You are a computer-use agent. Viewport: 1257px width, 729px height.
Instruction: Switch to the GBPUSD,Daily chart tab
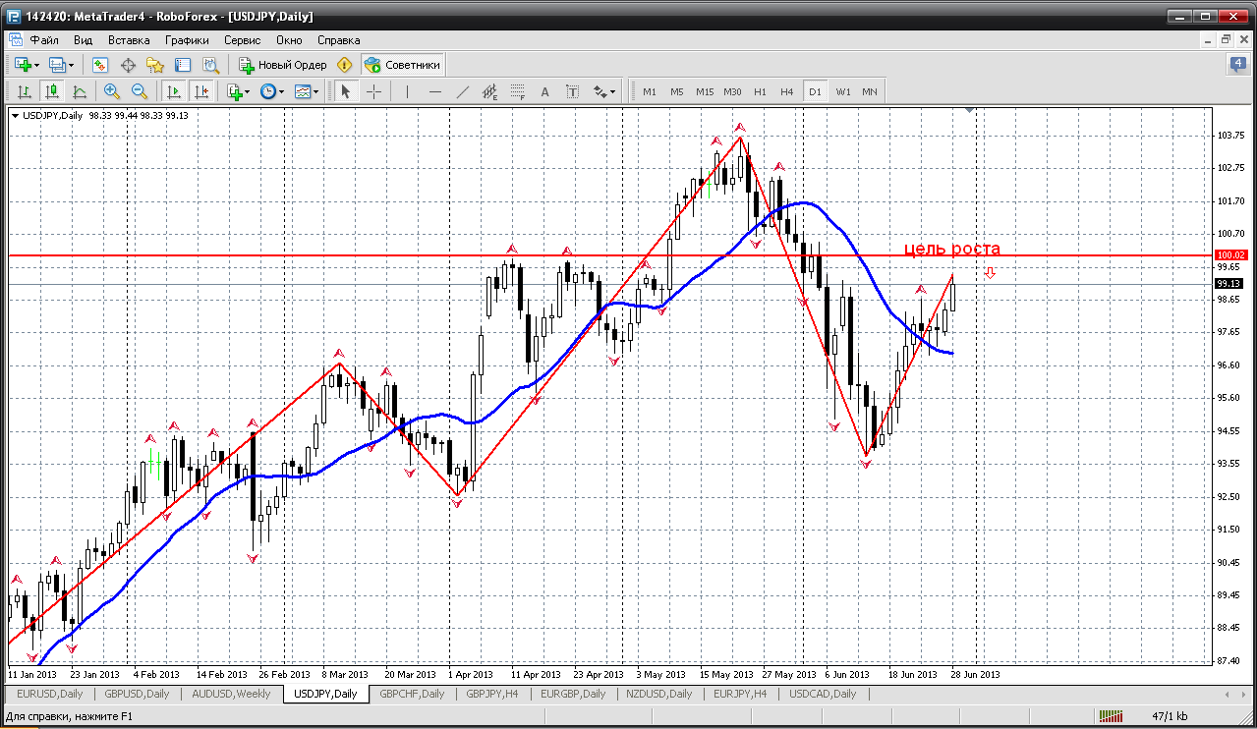pos(137,694)
